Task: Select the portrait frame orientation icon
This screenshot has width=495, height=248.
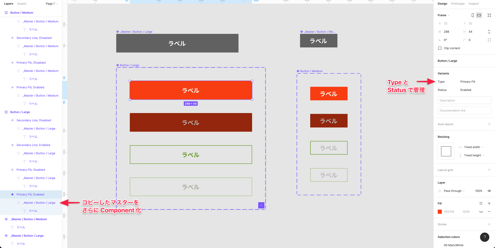Action: 473,15
